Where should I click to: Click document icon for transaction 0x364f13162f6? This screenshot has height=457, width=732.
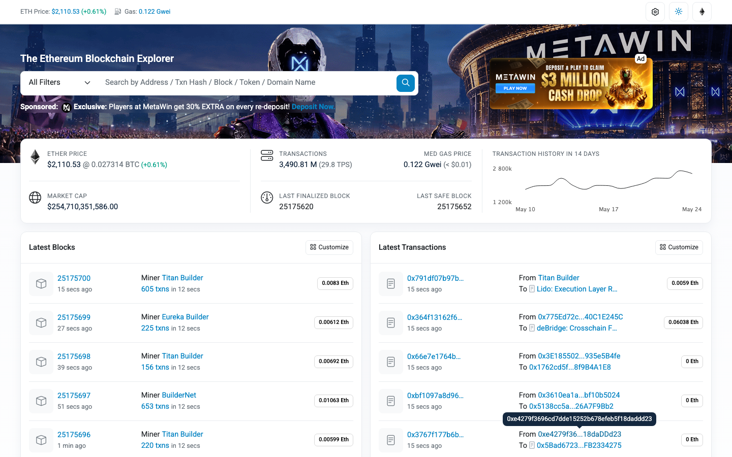(x=391, y=322)
